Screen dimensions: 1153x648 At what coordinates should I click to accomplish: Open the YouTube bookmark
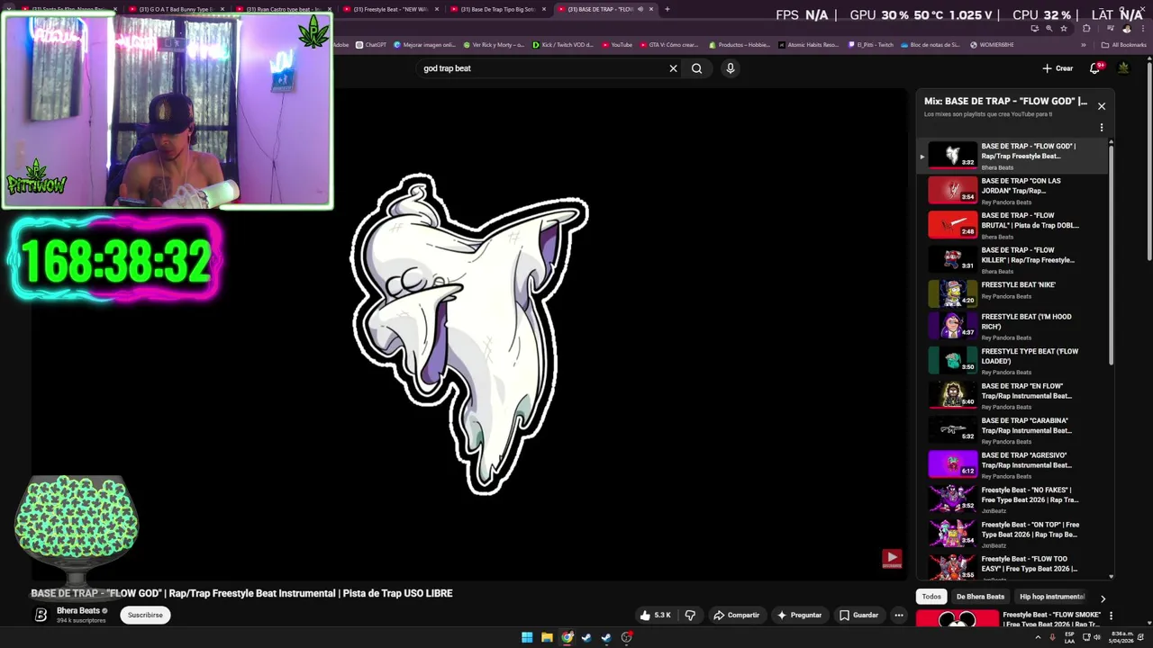[x=617, y=45]
